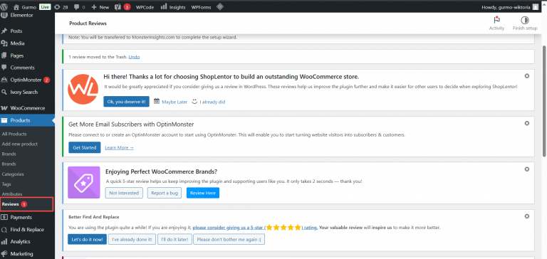Open Elementor in the sidebar
Image resolution: width=547 pixels, height=259 pixels.
click(x=21, y=16)
